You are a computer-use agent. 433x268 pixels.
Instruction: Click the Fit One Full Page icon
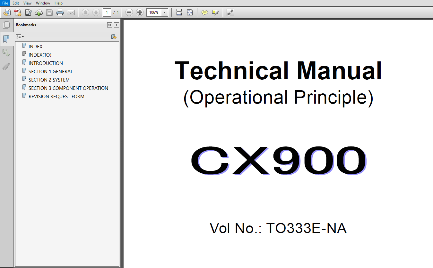(x=190, y=12)
